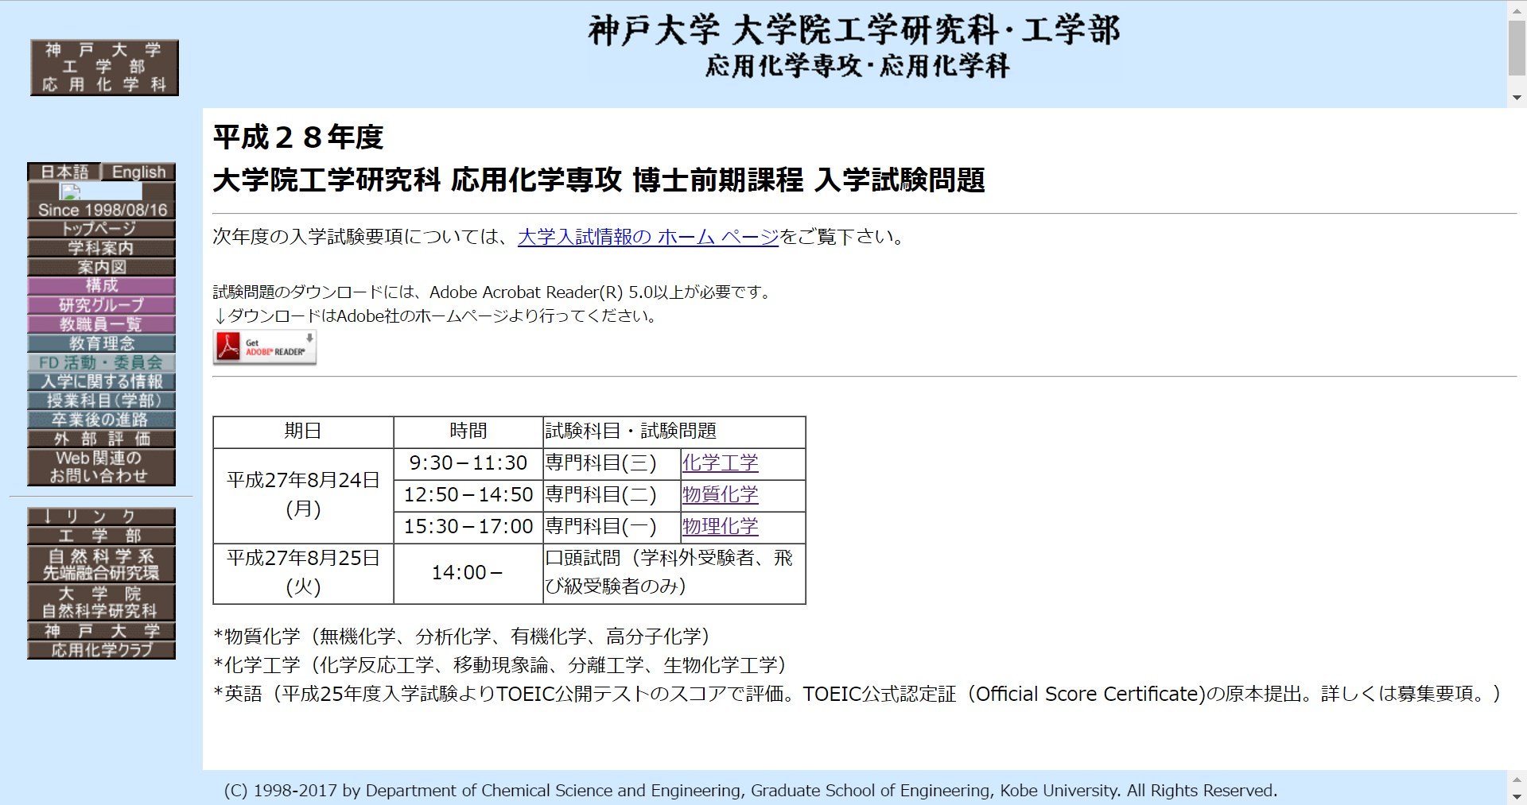Click the Kobe University department logo banner
The image size is (1527, 805).
click(104, 68)
